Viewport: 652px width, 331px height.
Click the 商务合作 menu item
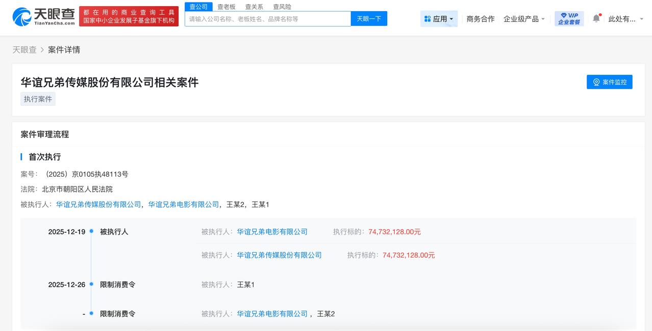[479, 18]
